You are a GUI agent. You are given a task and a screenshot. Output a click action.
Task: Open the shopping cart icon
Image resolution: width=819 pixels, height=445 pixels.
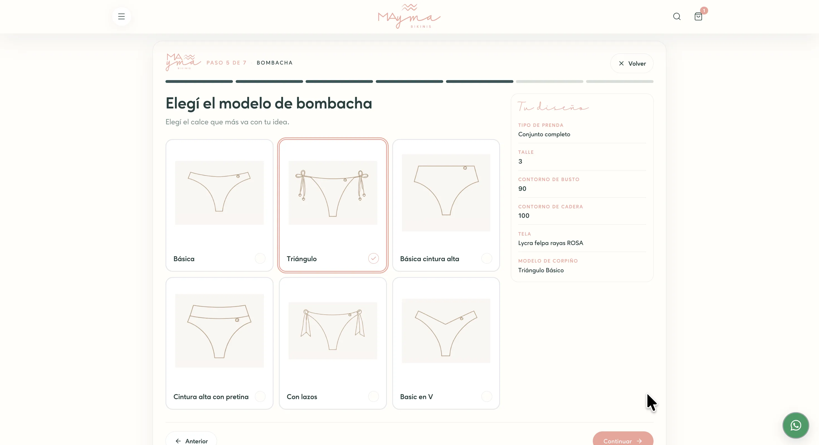click(x=698, y=16)
